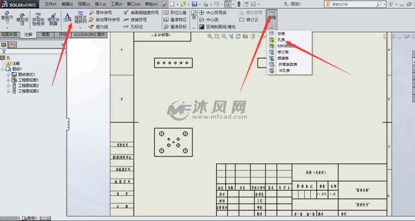Switch to the 草图 sketch tab
The image size is (415, 221).
click(46, 34)
